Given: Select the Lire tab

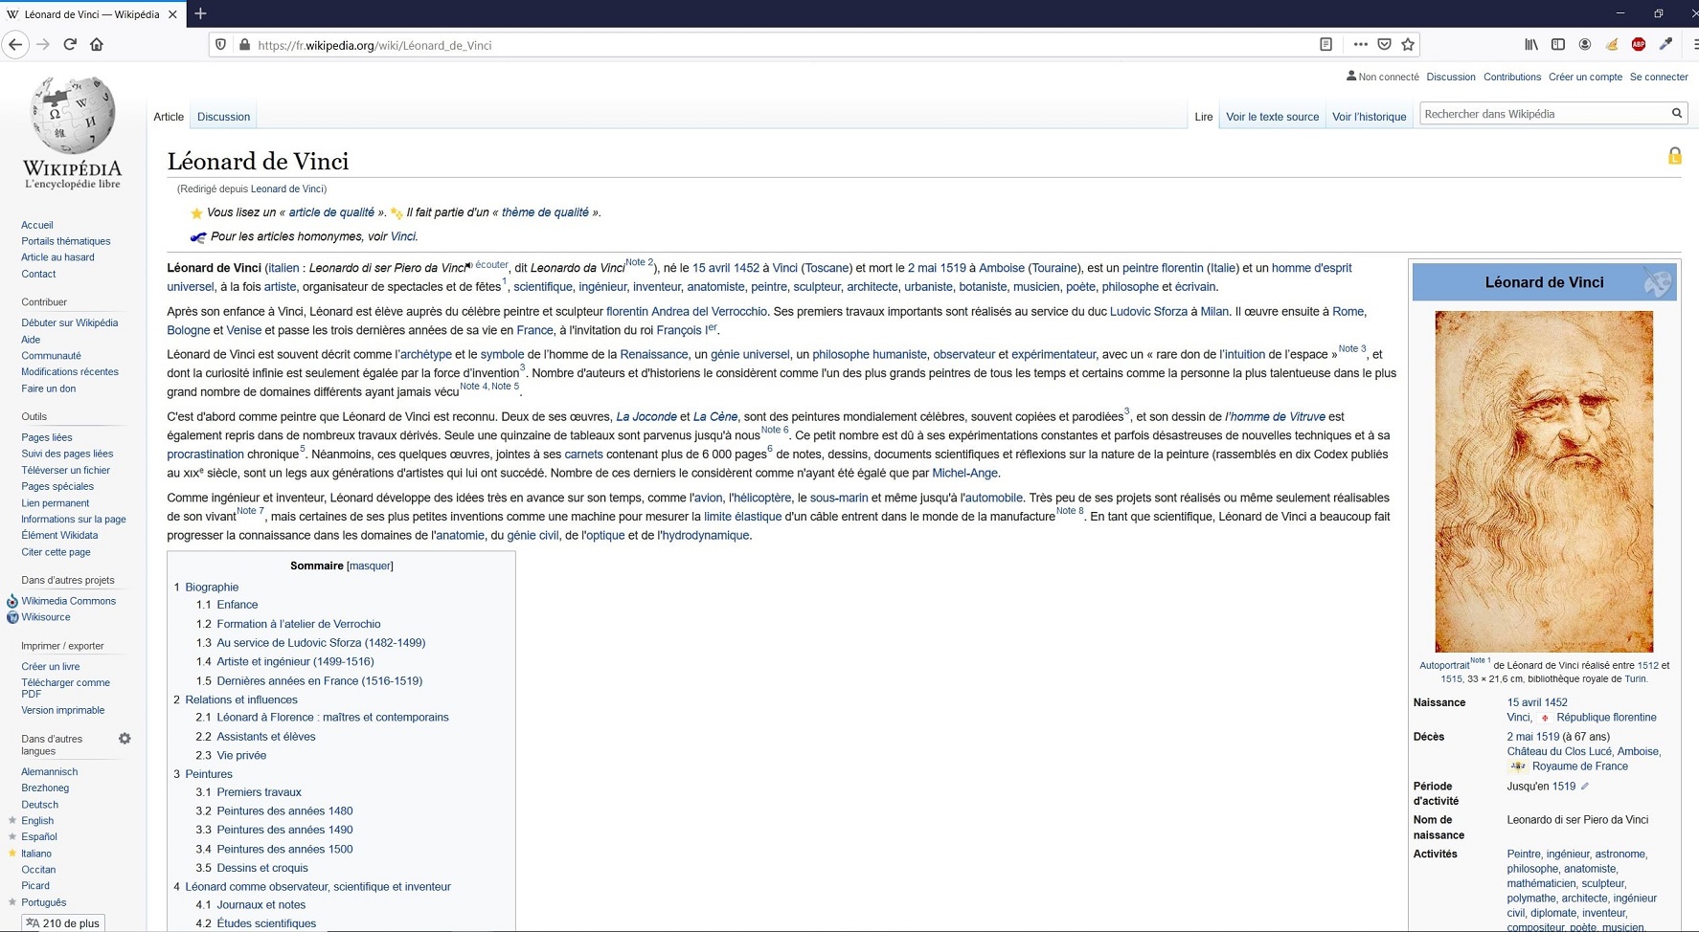Looking at the screenshot, I should pos(1203,117).
